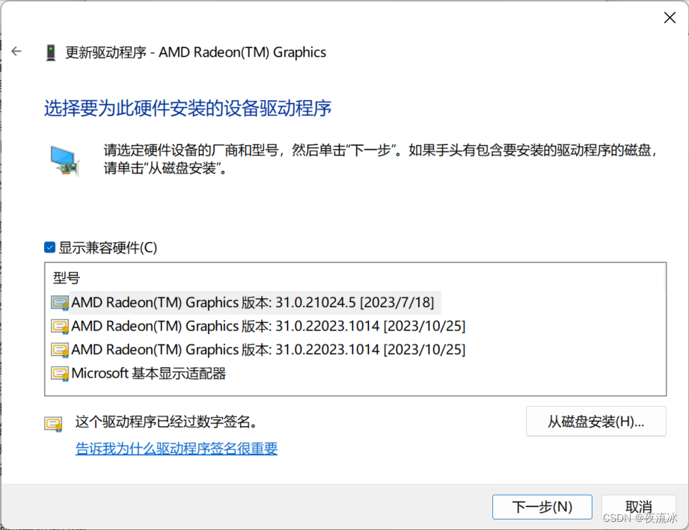
Task: Go back with the arrow icon
Action: [x=16, y=52]
